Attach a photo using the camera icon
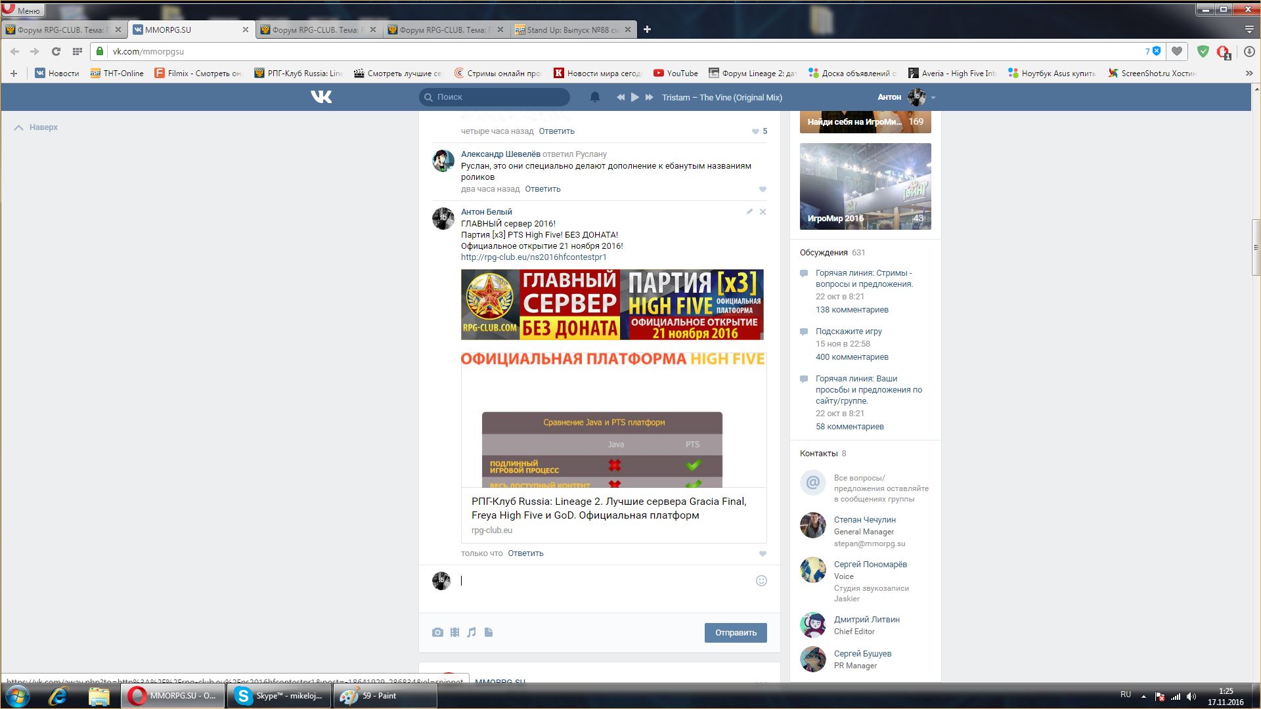This screenshot has height=709, width=1261. point(437,632)
